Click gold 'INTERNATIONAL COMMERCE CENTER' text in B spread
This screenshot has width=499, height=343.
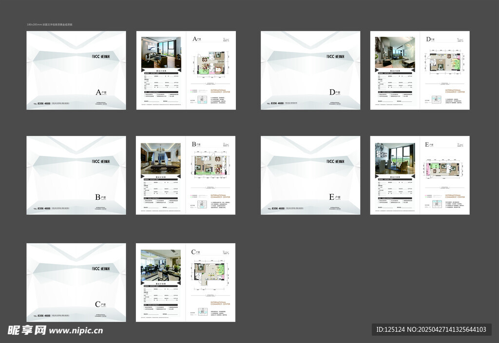tap(220, 196)
